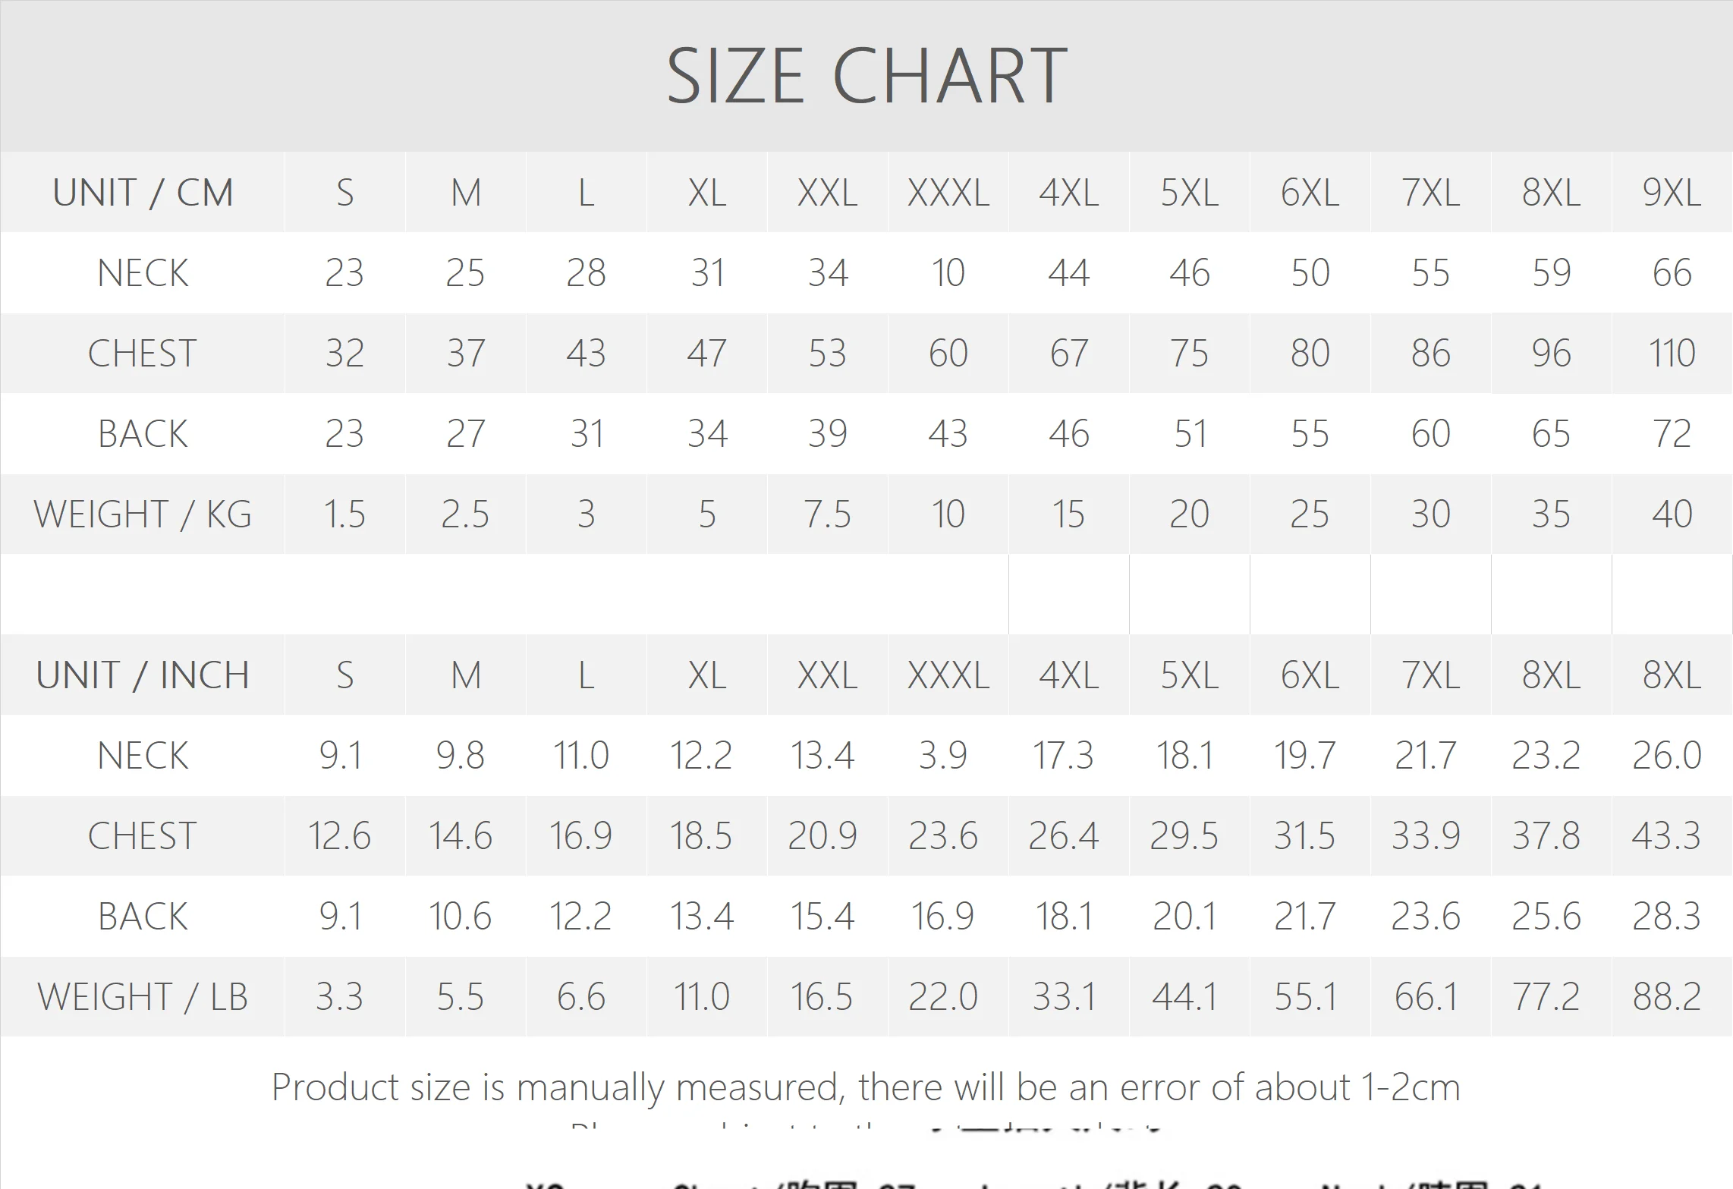Click the chest value 96
Screen dimensions: 1733x1189
[1551, 354]
